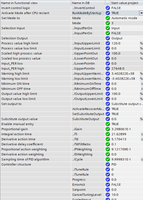The width and height of the screenshot is (143, 200).
Task: Click blue check icon for InvertControl row
Action: point(108,8)
